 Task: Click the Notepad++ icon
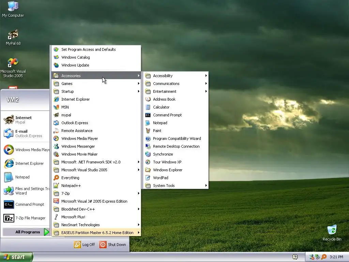click(x=56, y=186)
